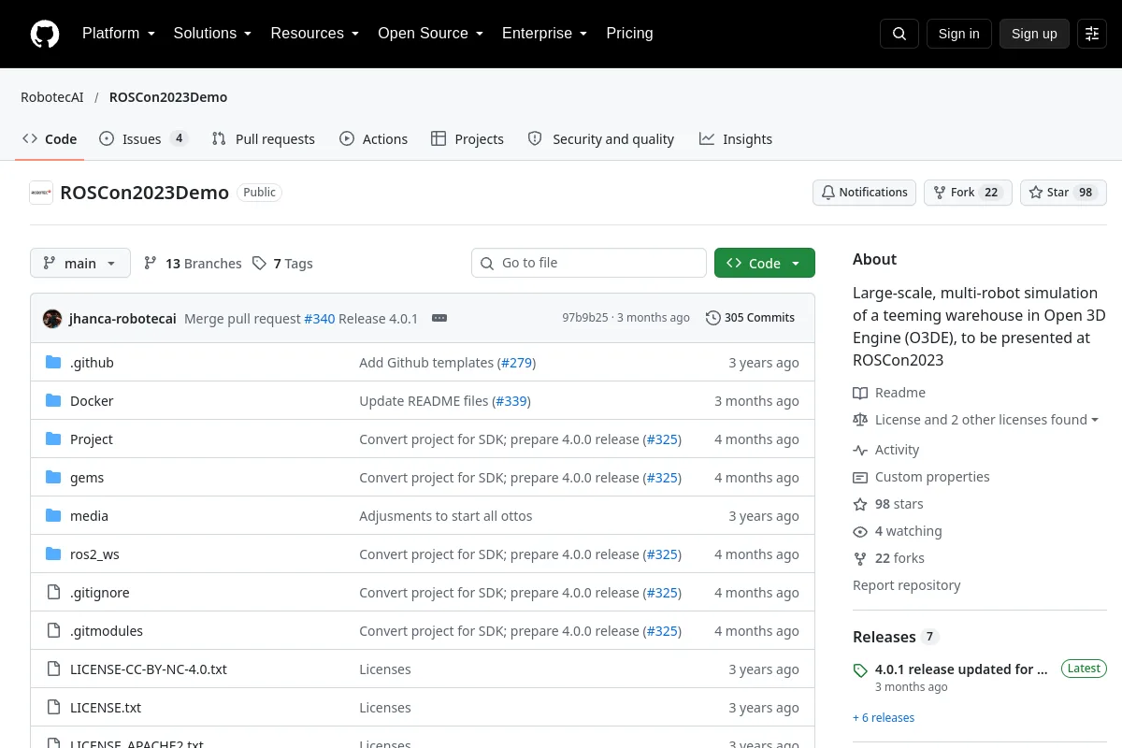Screen dimensions: 1122x748
Task: Open the #339 pull request link
Action: pyautogui.click(x=511, y=401)
